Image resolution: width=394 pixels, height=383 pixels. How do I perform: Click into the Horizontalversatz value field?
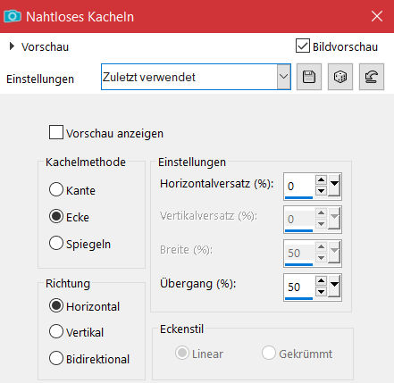pyautogui.click(x=299, y=186)
